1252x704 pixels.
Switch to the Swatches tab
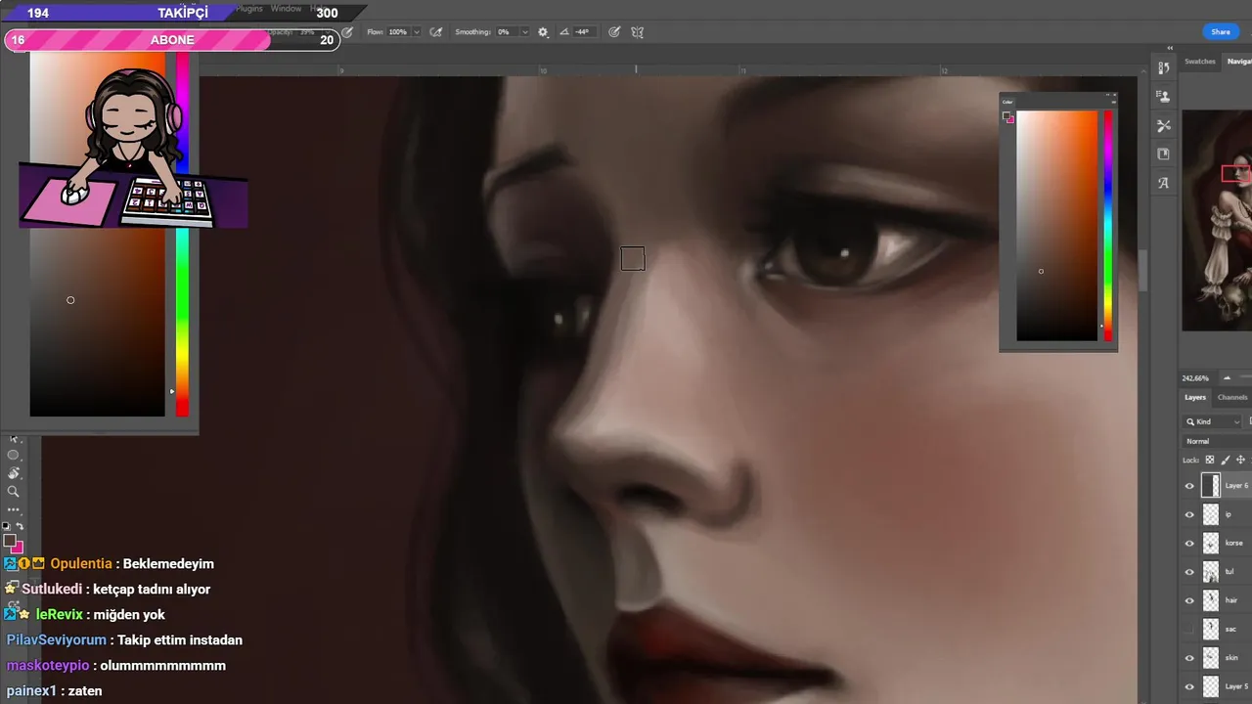click(x=1200, y=62)
